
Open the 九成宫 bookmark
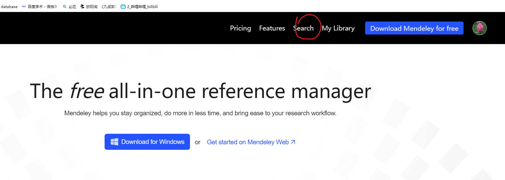pos(109,6)
